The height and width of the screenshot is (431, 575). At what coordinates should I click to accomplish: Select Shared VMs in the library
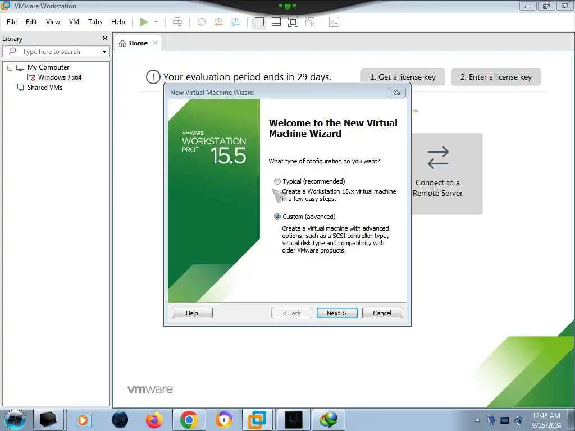coord(45,88)
